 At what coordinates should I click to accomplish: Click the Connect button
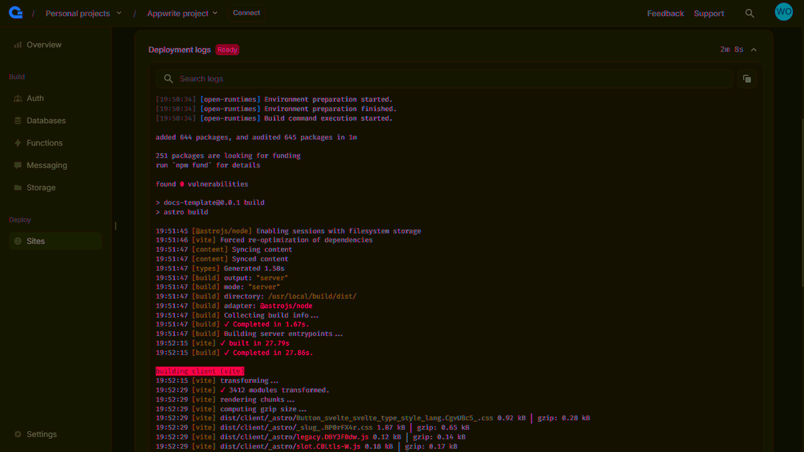[x=246, y=13]
